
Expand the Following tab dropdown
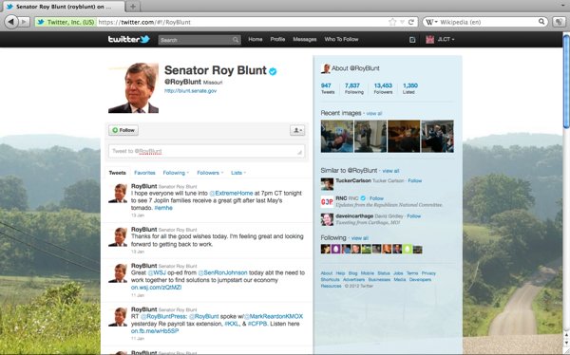(187, 173)
